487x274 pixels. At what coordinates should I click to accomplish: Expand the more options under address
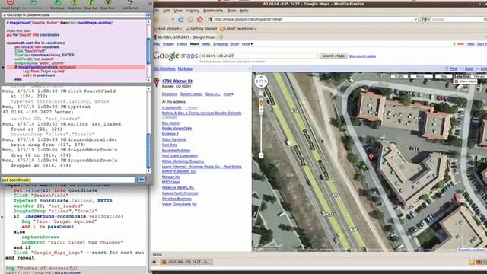pyautogui.click(x=228, y=94)
